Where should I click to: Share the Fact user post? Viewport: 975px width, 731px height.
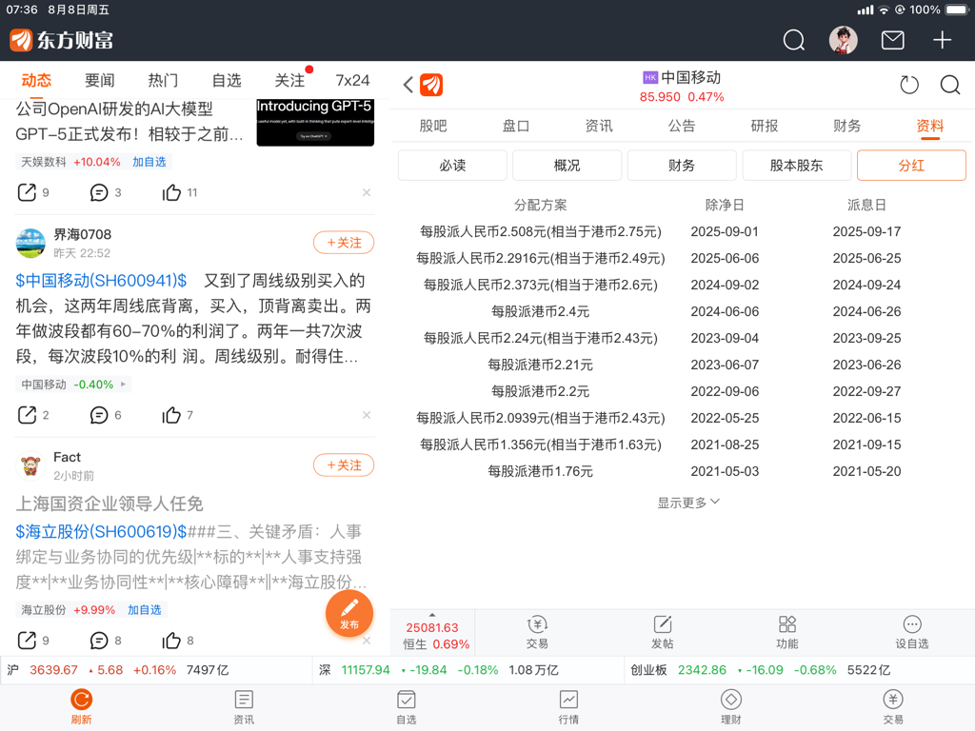27,641
